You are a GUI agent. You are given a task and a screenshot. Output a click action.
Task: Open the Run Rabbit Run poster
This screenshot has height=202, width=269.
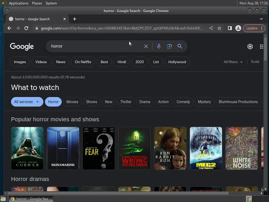[170, 148]
